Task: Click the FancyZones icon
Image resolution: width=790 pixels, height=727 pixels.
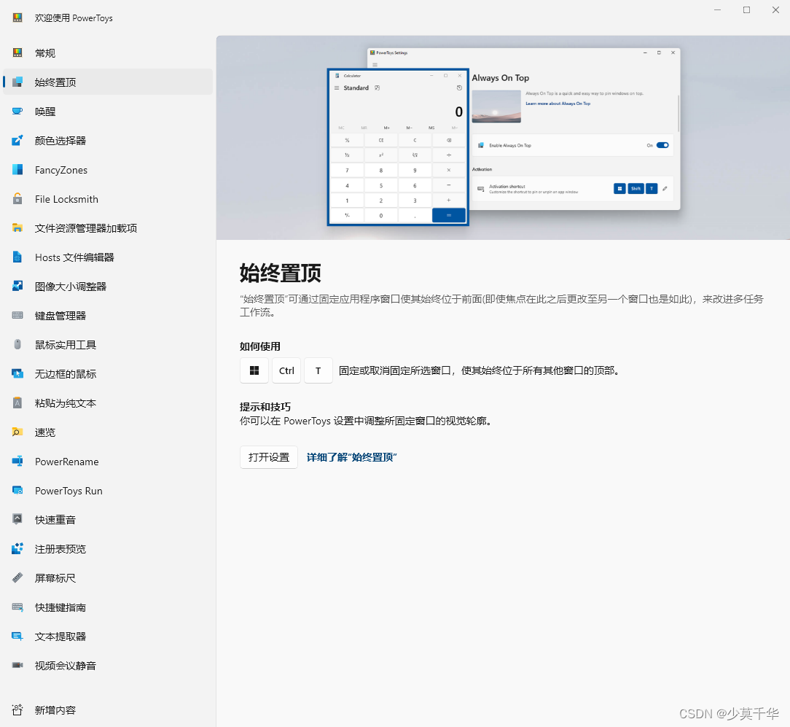Action: tap(17, 169)
